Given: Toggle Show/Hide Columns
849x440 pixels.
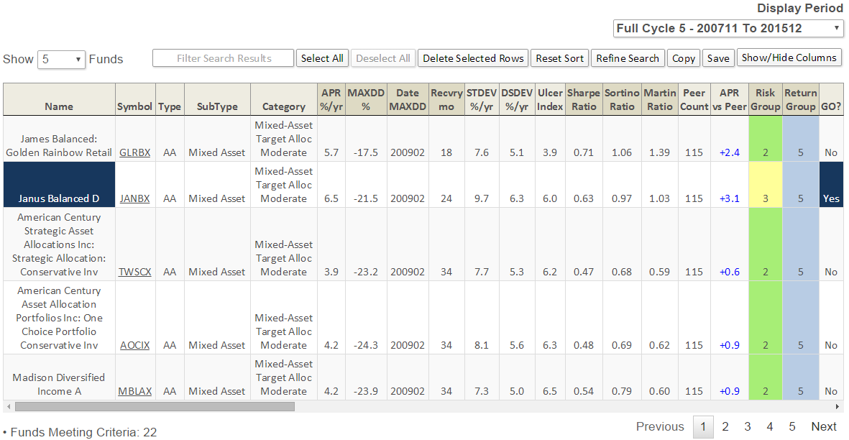Looking at the screenshot, I should coord(789,58).
